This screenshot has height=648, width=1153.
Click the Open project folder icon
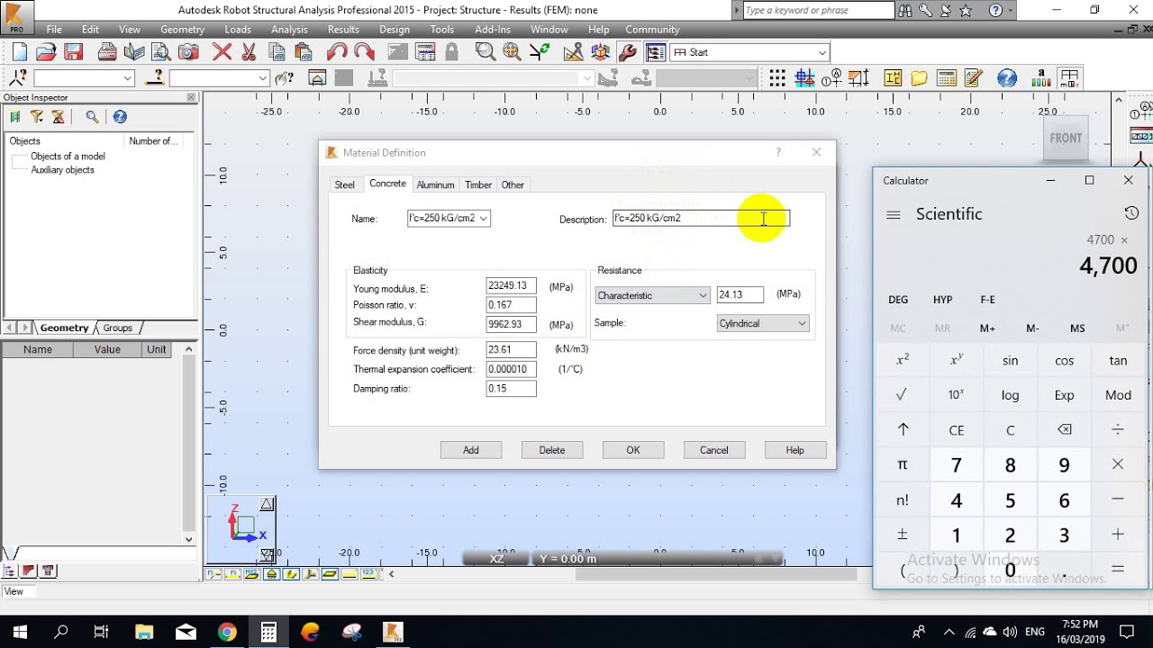coord(46,52)
